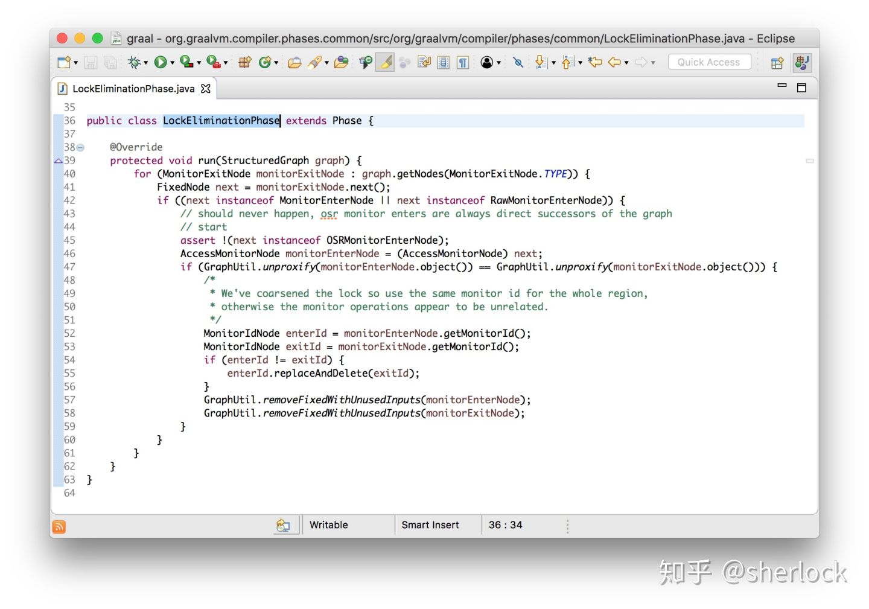Expand the New file dropdown arrow
The width and height of the screenshot is (869, 609).
(x=75, y=63)
